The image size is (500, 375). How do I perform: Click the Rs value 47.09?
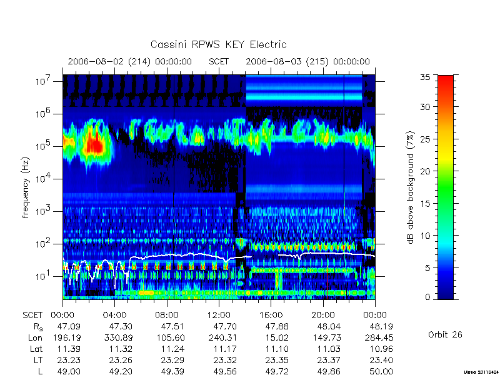(69, 326)
